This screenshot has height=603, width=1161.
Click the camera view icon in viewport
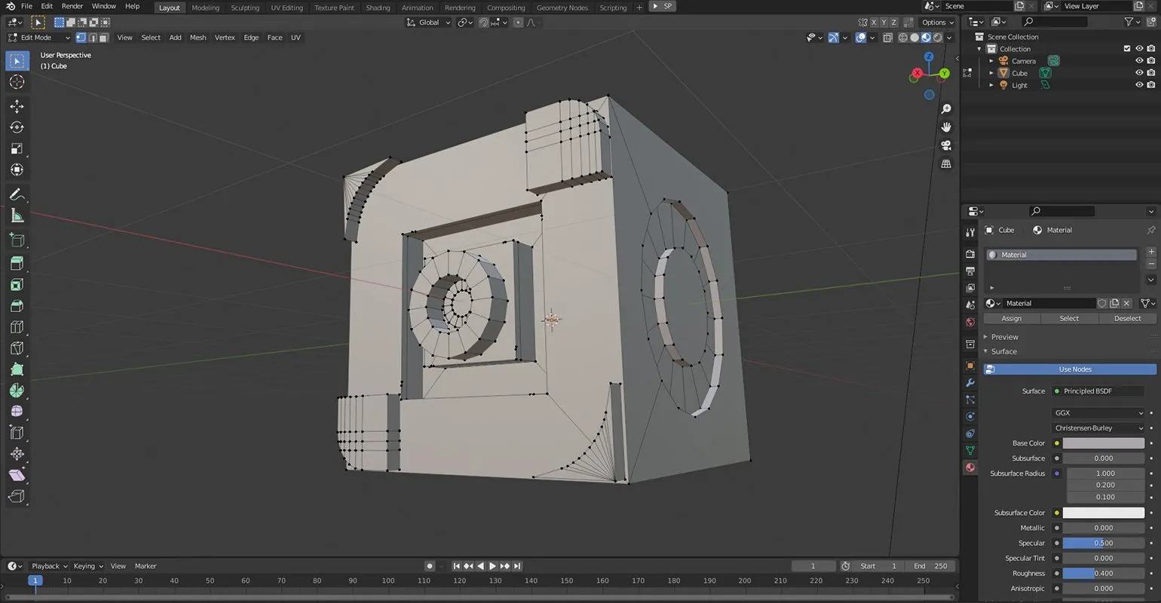[946, 145]
